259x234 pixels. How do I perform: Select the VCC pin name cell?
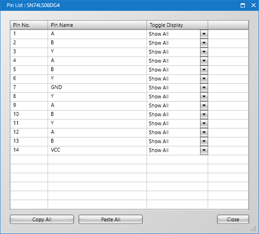(x=97, y=150)
